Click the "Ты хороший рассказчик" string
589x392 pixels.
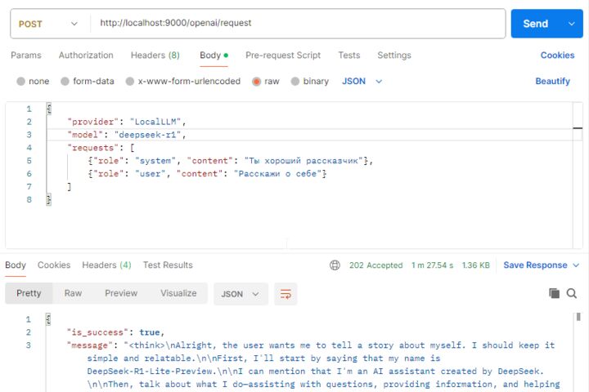[x=303, y=161]
